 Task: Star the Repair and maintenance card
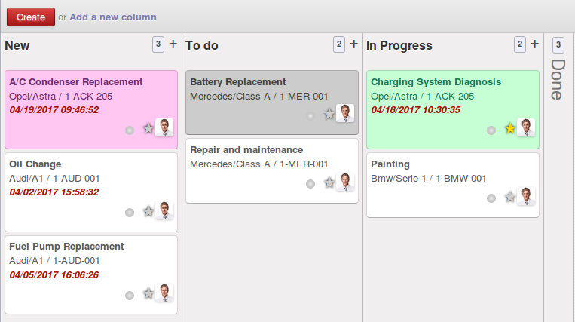(329, 182)
